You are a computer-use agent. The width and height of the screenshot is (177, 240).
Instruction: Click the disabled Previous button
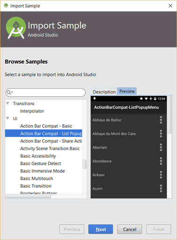72,229
